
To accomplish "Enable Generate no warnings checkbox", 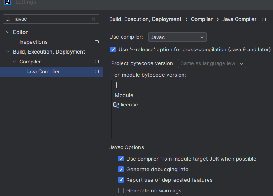I will click(x=121, y=190).
